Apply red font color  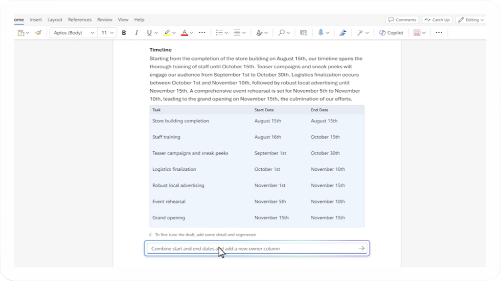[184, 33]
